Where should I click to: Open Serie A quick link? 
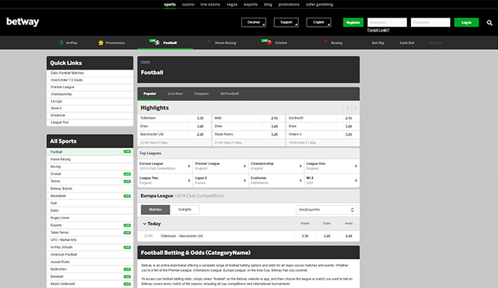point(56,108)
